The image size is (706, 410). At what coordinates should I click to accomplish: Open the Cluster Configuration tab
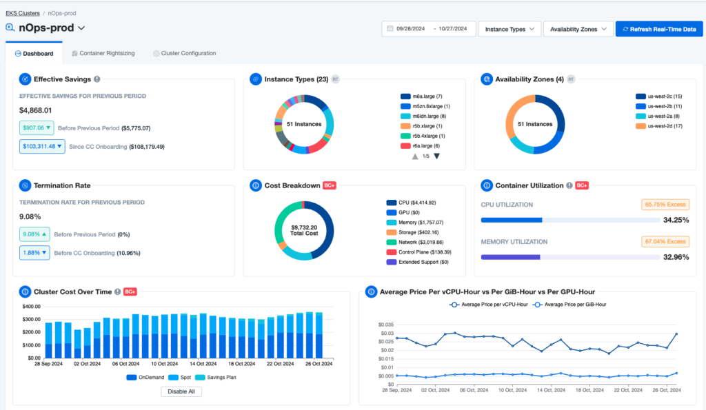click(183, 53)
